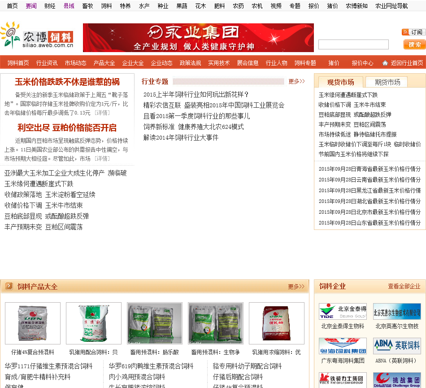Click the search input field

click(x=353, y=44)
